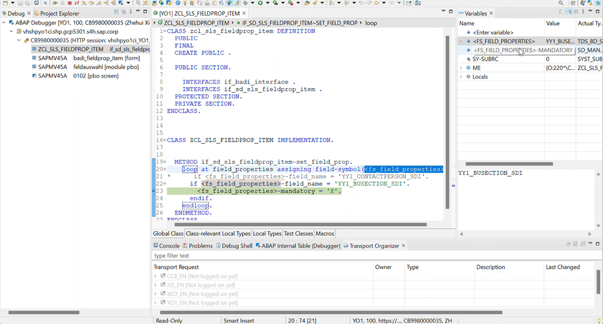
Task: Click the red Terminate debug icon
Action: click(x=70, y=3)
